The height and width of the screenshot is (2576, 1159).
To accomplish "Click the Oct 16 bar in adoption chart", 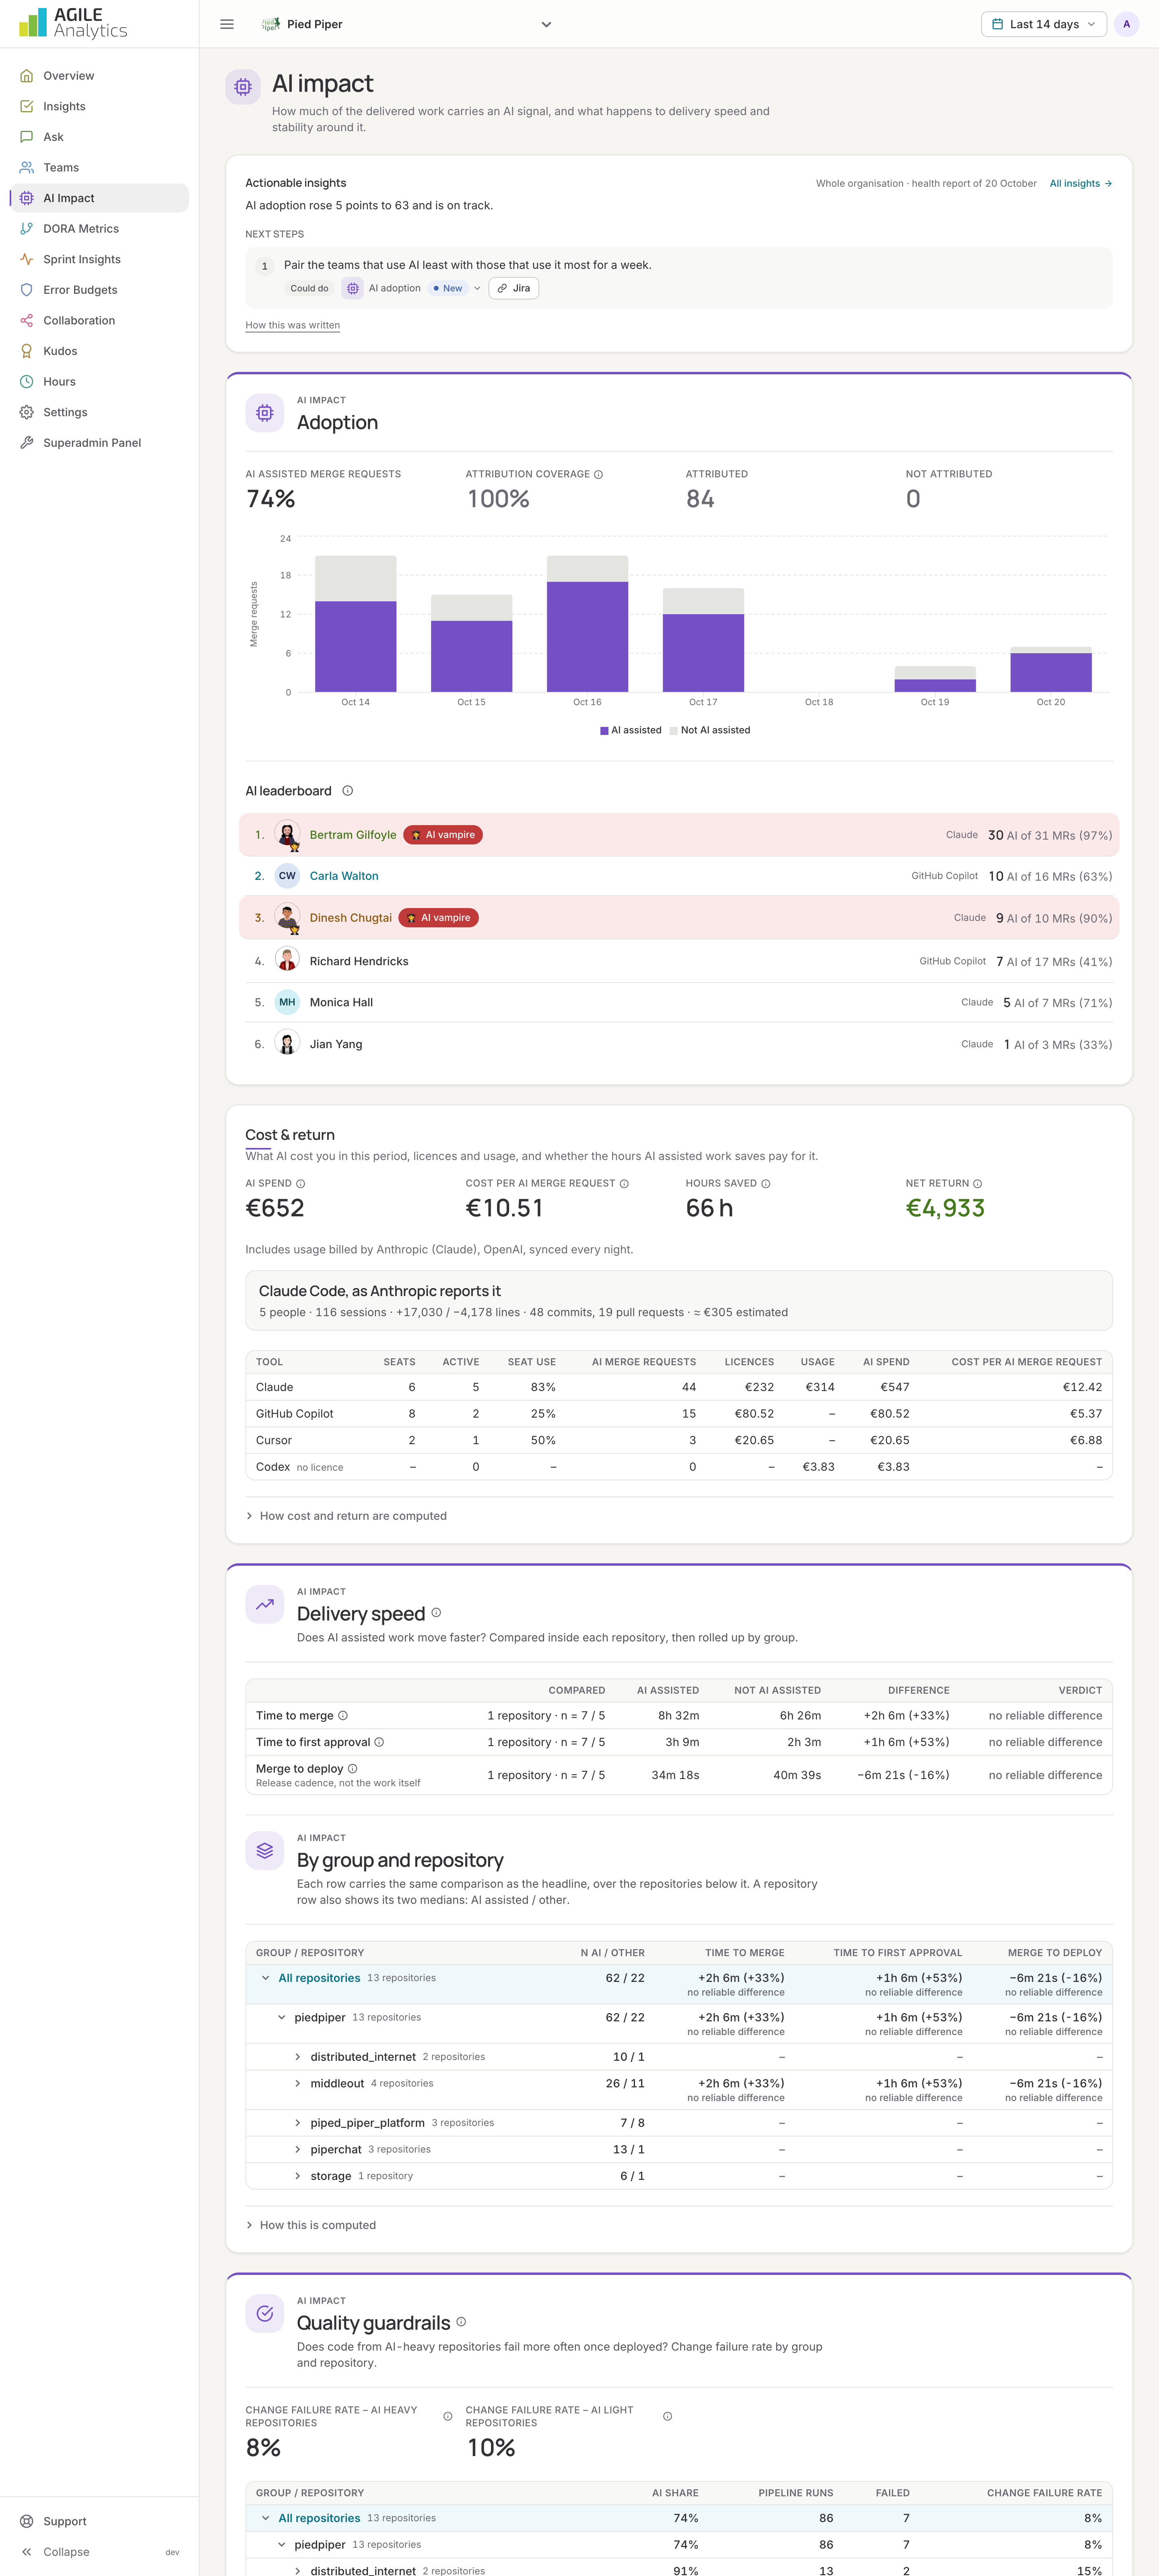I will (x=587, y=624).
